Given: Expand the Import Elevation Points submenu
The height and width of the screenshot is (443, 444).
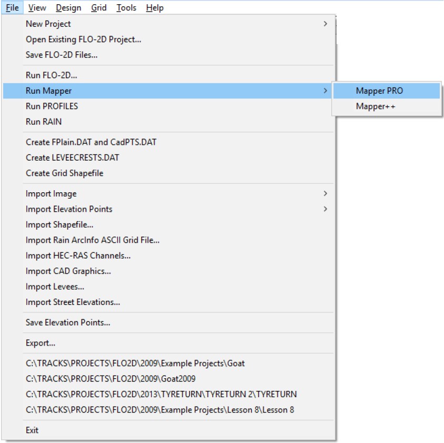Looking at the screenshot, I should click(x=325, y=209).
